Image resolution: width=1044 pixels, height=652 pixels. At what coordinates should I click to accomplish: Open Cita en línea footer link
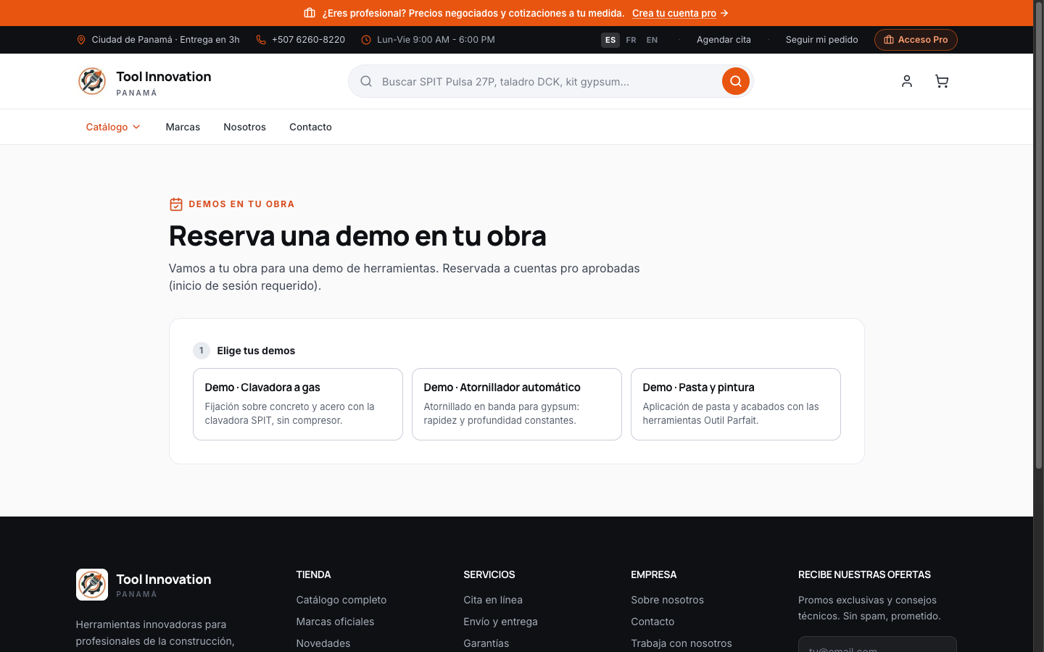(x=493, y=600)
